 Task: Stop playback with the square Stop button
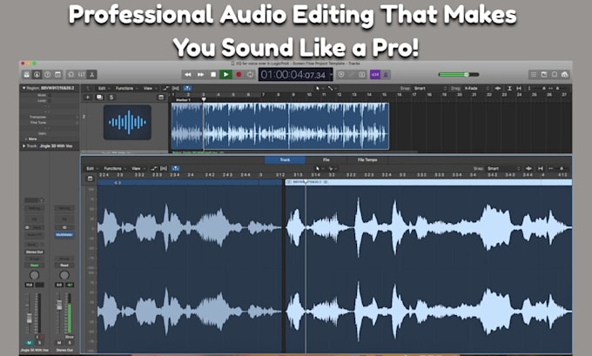[x=213, y=74]
